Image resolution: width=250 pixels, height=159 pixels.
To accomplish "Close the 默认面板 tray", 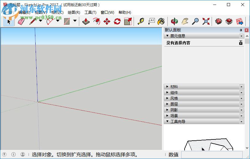I will [x=247, y=30].
